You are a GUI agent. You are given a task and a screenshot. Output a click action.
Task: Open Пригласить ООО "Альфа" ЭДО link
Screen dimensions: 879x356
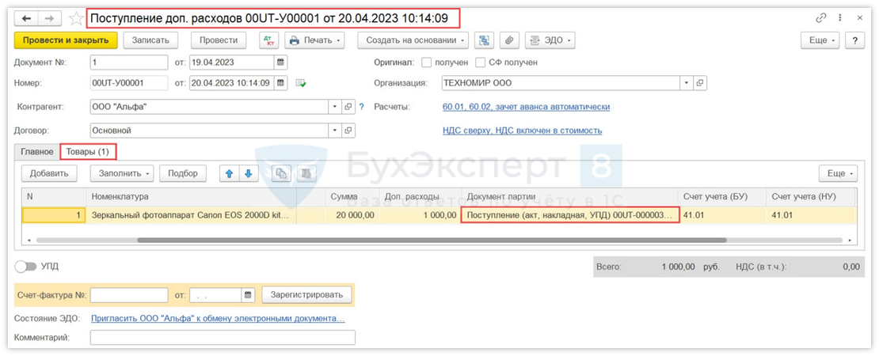[x=218, y=319]
